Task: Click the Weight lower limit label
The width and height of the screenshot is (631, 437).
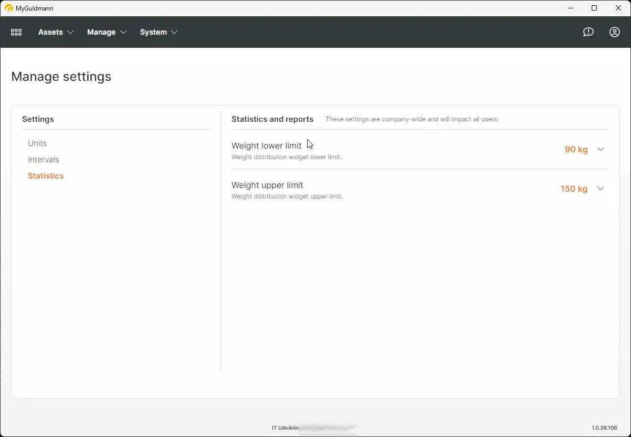Action: coord(266,145)
